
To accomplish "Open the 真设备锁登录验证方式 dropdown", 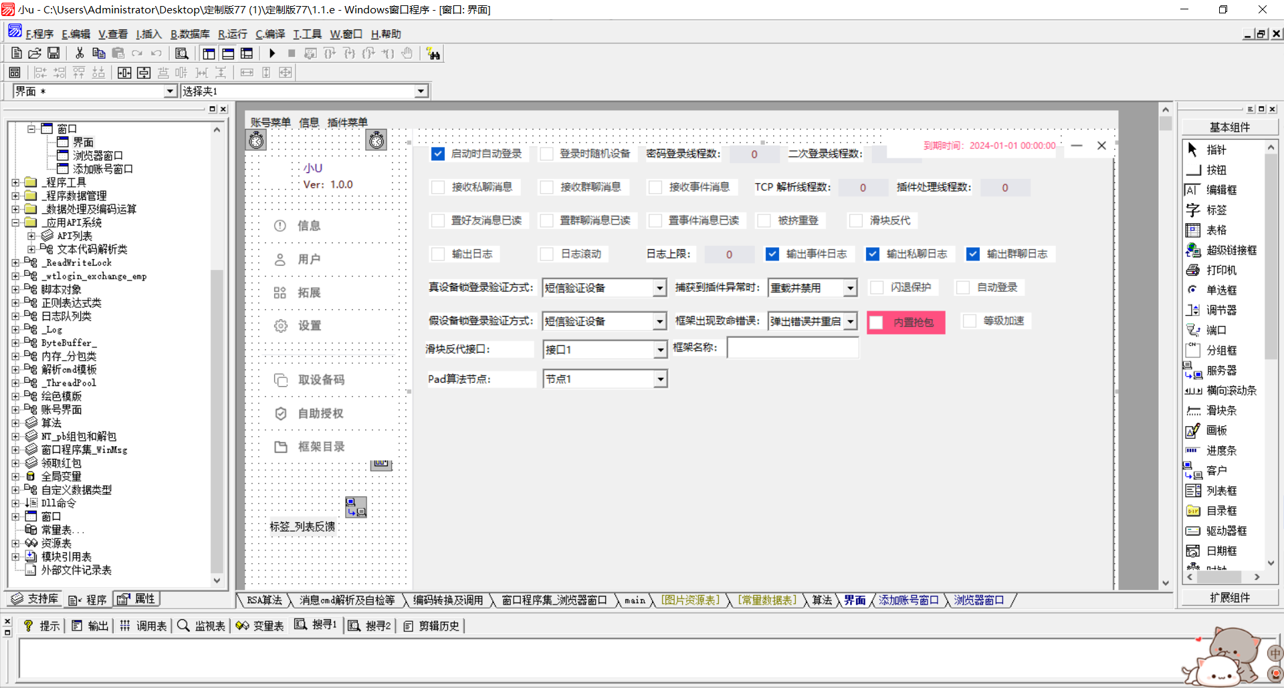I will (x=659, y=288).
